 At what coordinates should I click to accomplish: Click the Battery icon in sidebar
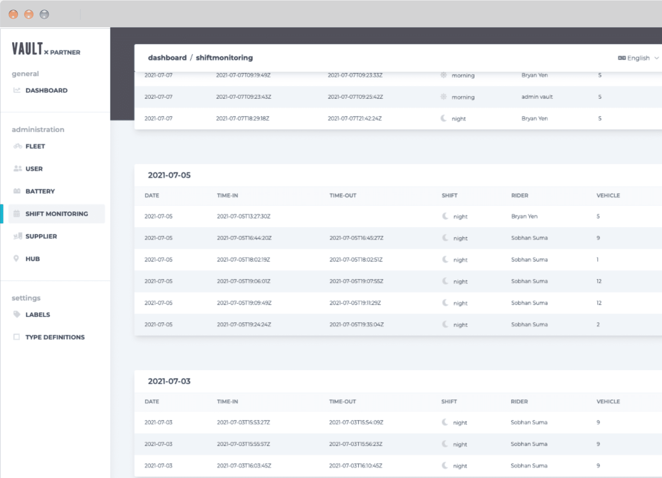pos(17,191)
